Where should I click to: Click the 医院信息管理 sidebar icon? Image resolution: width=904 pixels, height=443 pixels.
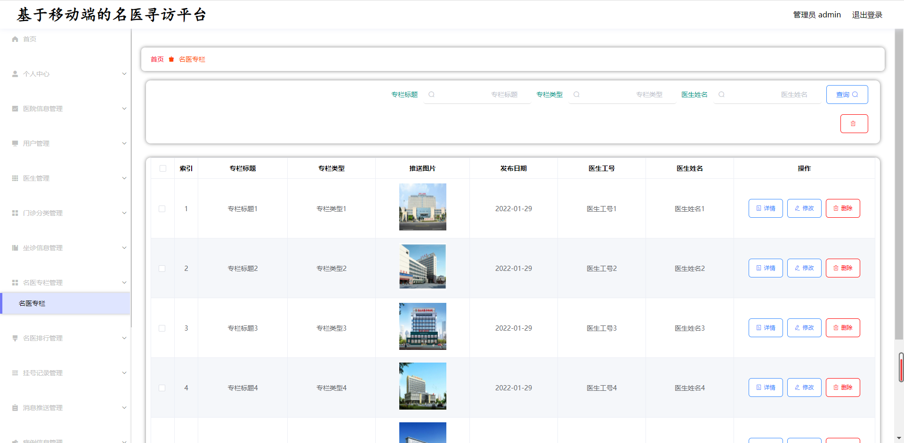(15, 109)
